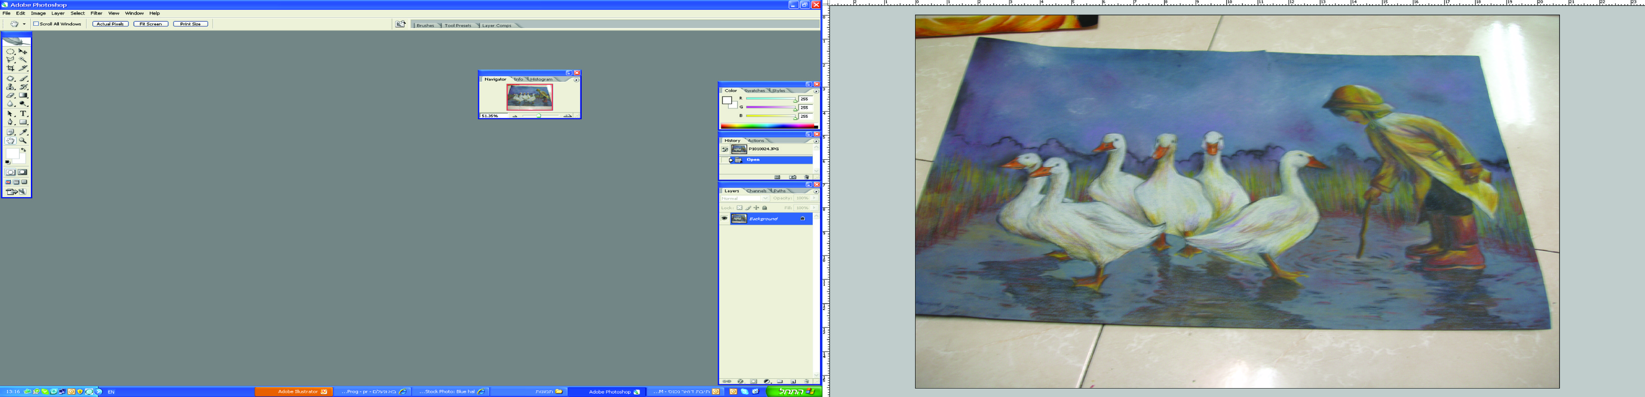Select the Notes tool
Screen dimensions: 1645x397
point(10,132)
